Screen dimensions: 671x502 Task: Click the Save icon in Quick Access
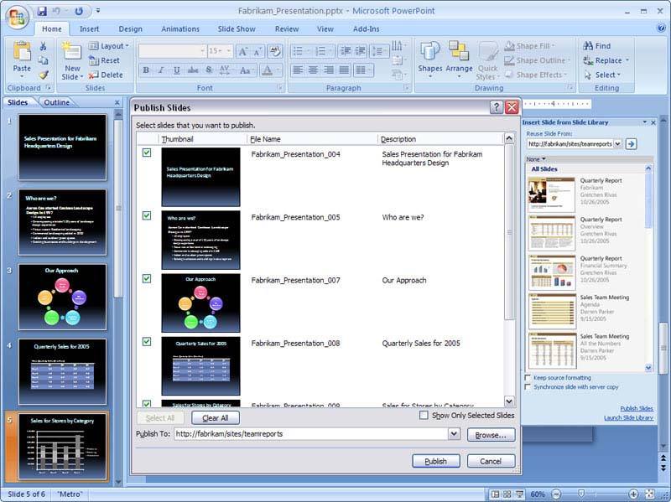pos(42,12)
